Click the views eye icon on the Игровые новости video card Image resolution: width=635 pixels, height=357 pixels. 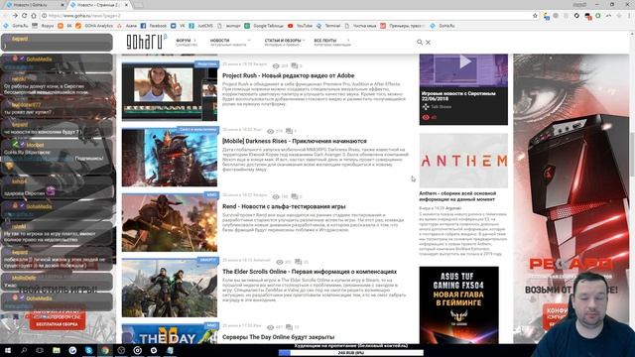tap(426, 117)
